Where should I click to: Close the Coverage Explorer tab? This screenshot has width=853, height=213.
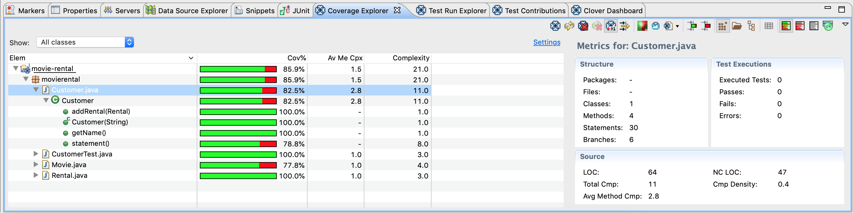(397, 10)
